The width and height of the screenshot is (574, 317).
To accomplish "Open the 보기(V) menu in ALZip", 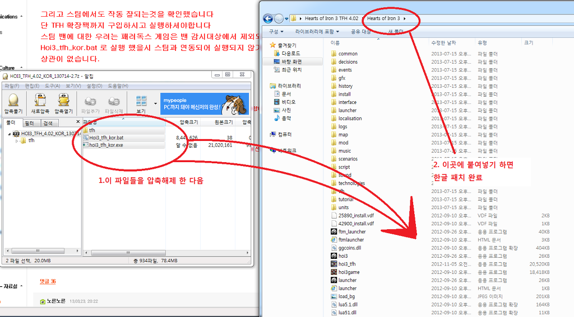I will pyautogui.click(x=73, y=86).
